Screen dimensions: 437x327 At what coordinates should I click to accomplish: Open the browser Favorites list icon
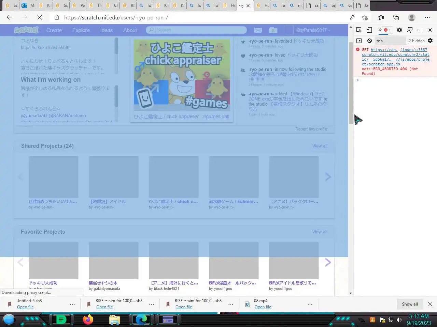[381, 17]
